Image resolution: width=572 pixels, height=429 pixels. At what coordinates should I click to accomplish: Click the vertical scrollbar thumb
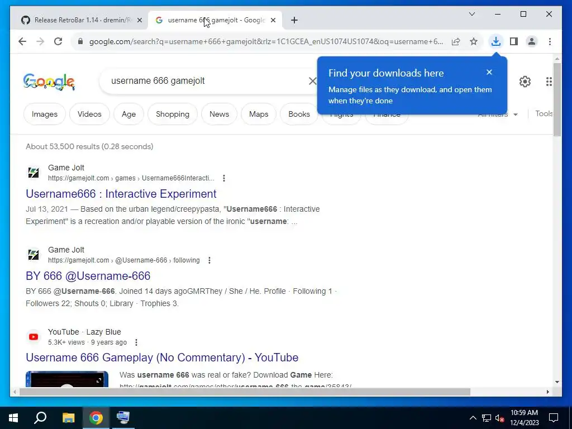[x=557, y=99]
